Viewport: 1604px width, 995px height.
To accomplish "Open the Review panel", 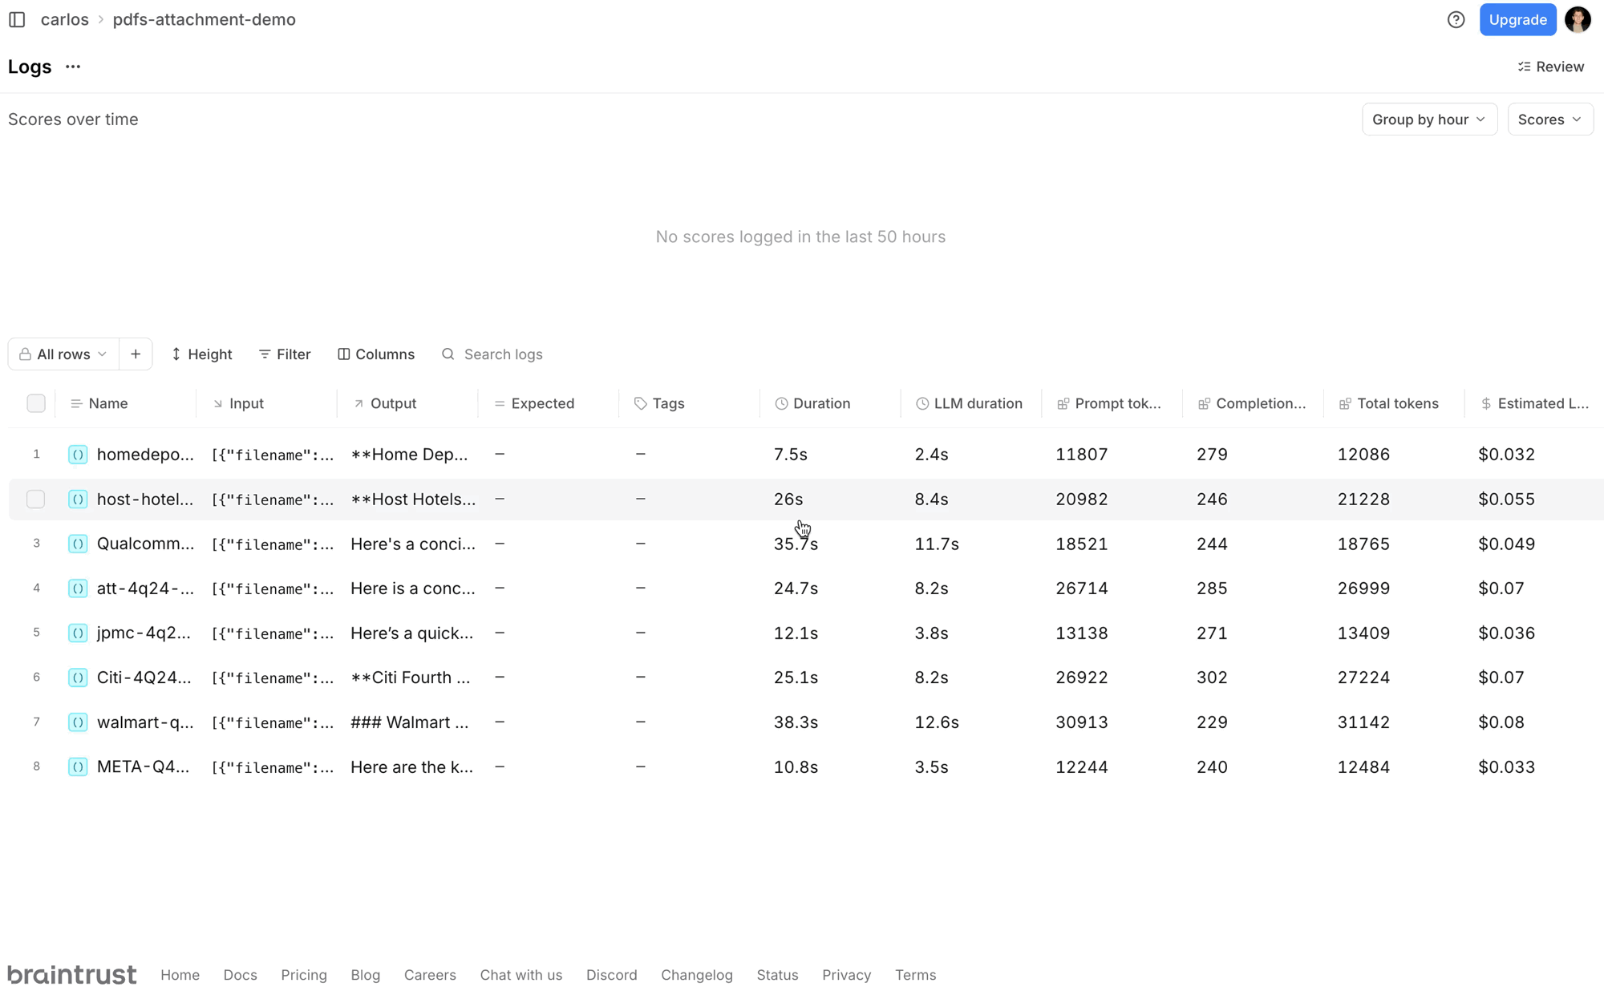I will [x=1550, y=66].
